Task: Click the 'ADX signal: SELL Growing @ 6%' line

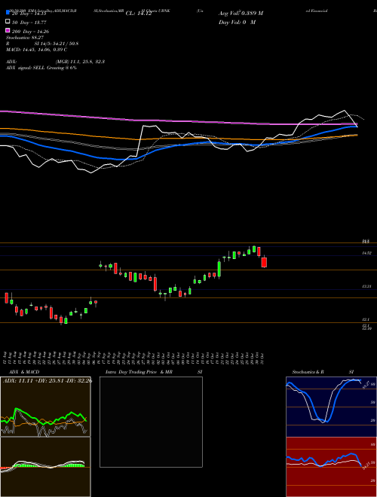Action: pyautogui.click(x=41, y=68)
